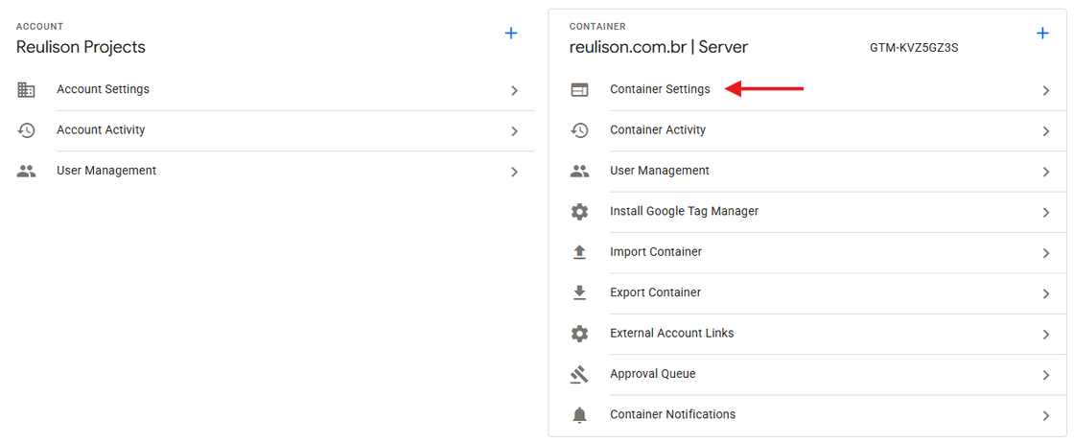Click the people icon in Account column
The width and height of the screenshot is (1074, 443).
pyautogui.click(x=26, y=172)
